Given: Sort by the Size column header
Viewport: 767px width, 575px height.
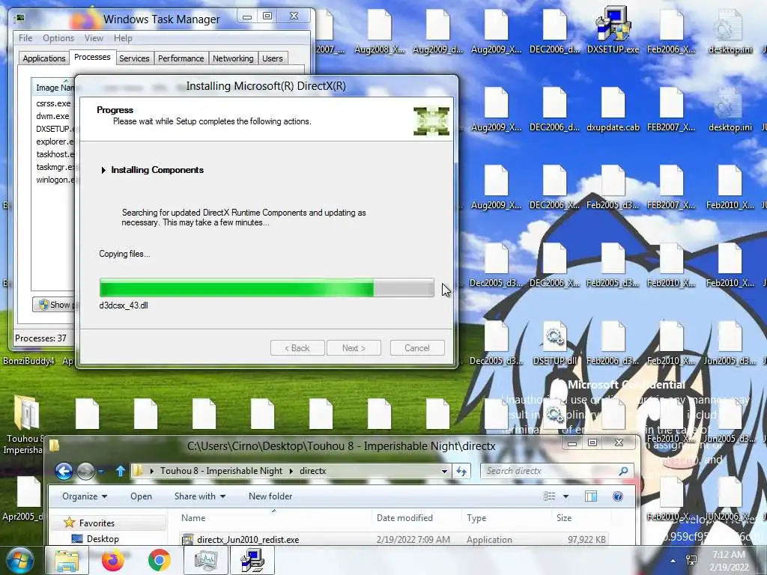Looking at the screenshot, I should tap(581, 518).
